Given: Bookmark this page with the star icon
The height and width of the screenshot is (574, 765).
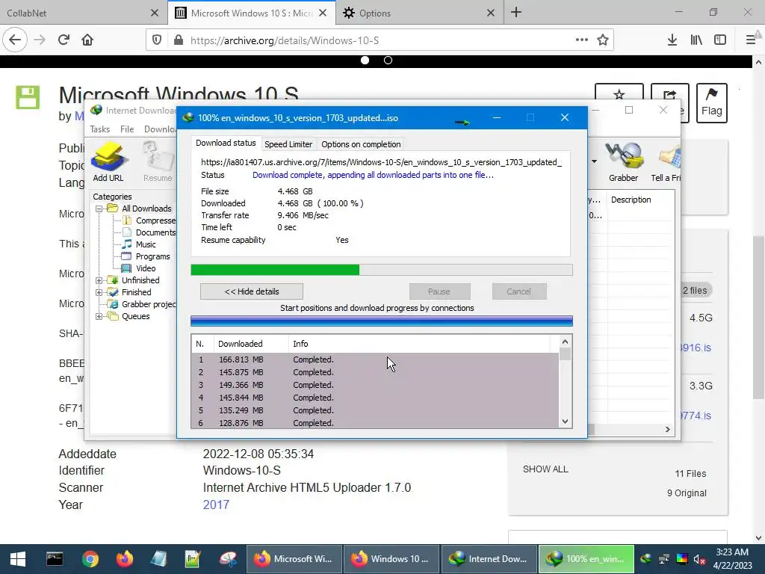Looking at the screenshot, I should pyautogui.click(x=603, y=40).
